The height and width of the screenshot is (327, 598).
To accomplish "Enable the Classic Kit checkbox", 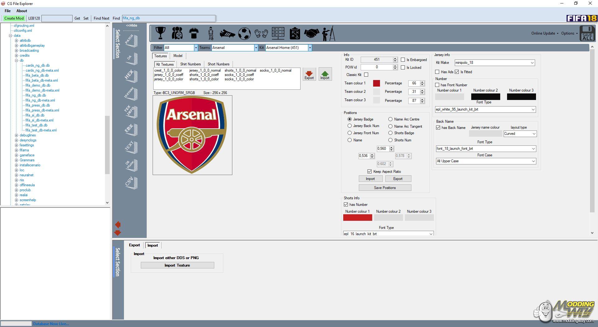I will click(366, 75).
